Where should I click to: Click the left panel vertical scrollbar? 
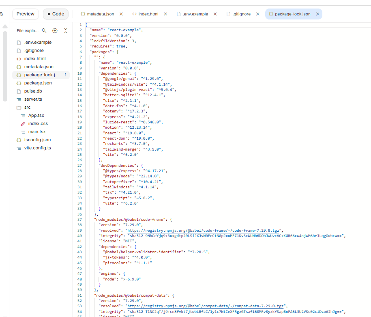[5, 65]
